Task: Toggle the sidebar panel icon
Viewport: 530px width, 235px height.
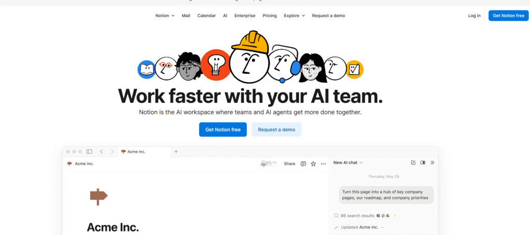Action: [x=89, y=151]
